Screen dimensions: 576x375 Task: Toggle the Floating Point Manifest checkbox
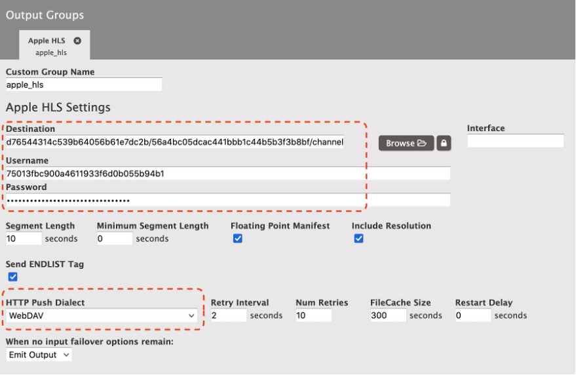pos(238,239)
